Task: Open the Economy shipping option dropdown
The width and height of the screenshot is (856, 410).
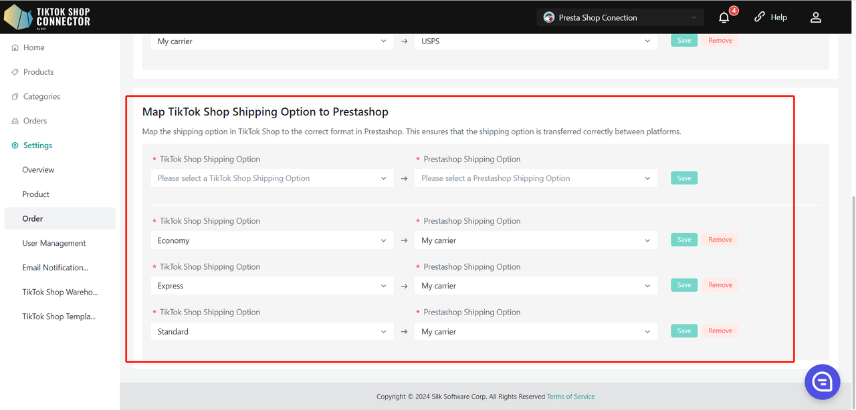Action: (272, 240)
